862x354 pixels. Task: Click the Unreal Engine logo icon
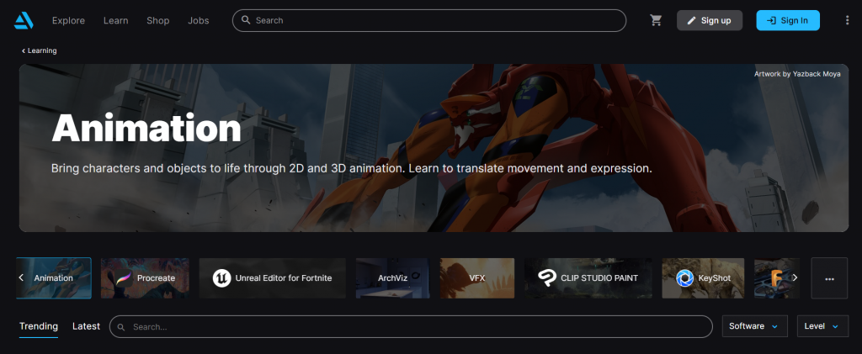click(x=221, y=278)
